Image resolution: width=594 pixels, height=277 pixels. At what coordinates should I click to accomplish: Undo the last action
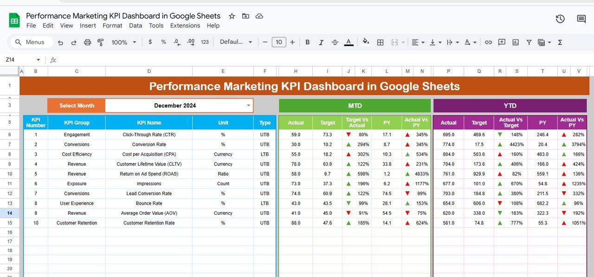(60, 42)
